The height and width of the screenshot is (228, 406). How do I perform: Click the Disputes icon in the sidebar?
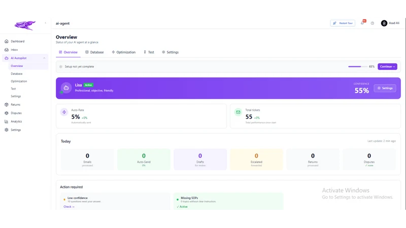7,113
